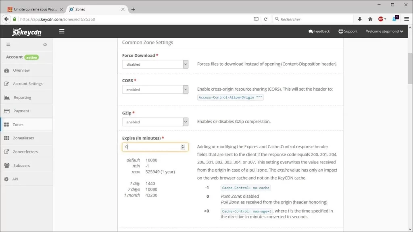This screenshot has width=413, height=232.
Task: Open the Adblock Plus extension icon
Action: (x=381, y=19)
